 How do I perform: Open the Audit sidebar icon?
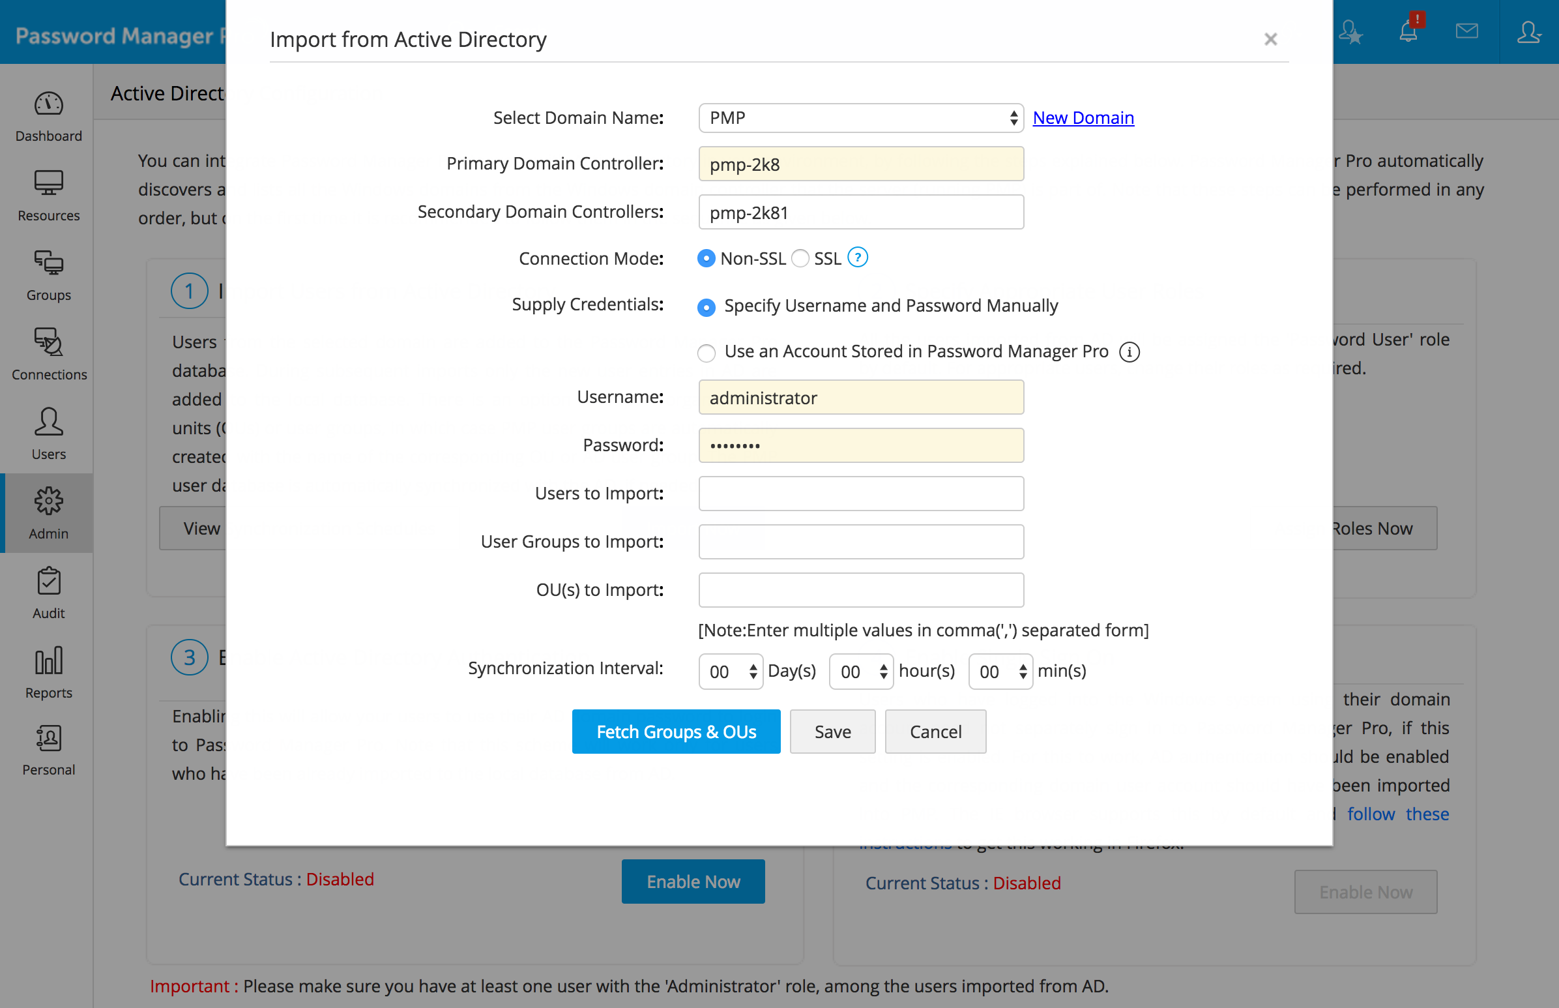tap(48, 593)
